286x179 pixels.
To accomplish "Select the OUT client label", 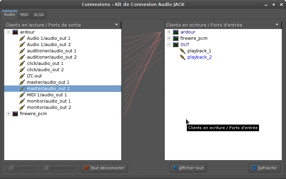I will pos(185,45).
